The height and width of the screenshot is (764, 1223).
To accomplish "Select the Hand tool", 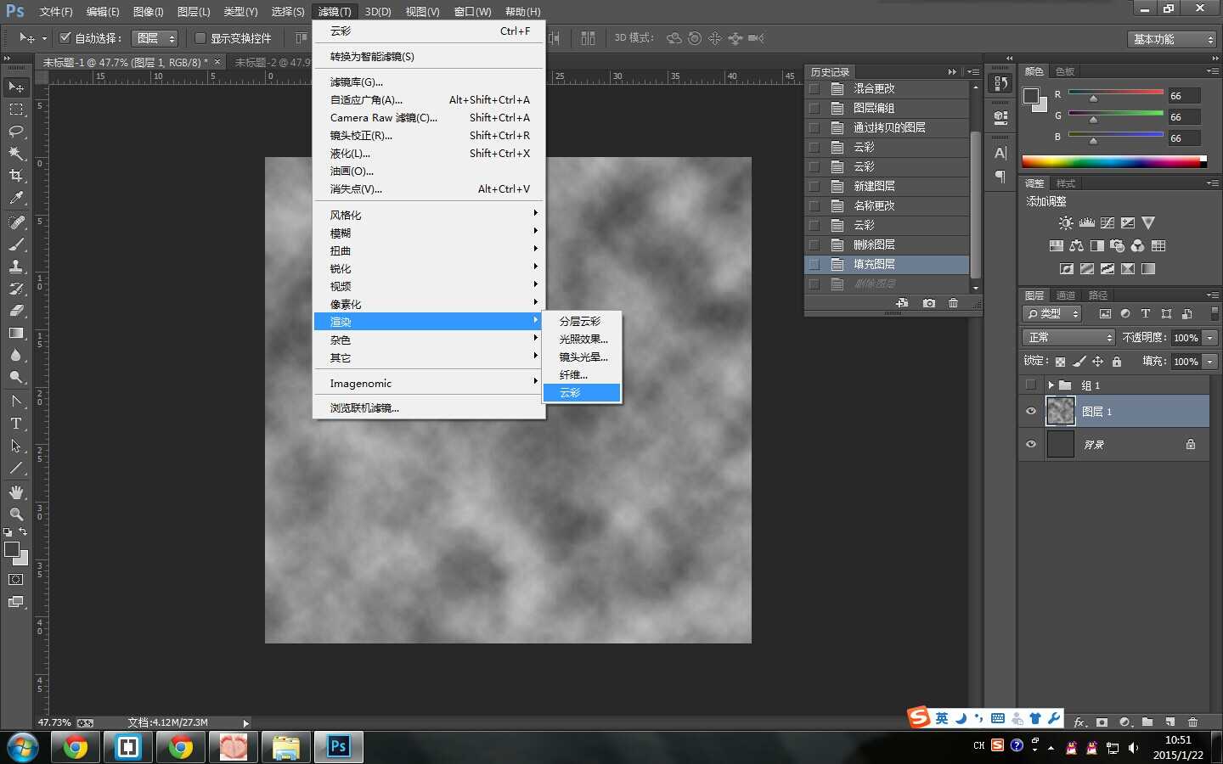I will 16,492.
